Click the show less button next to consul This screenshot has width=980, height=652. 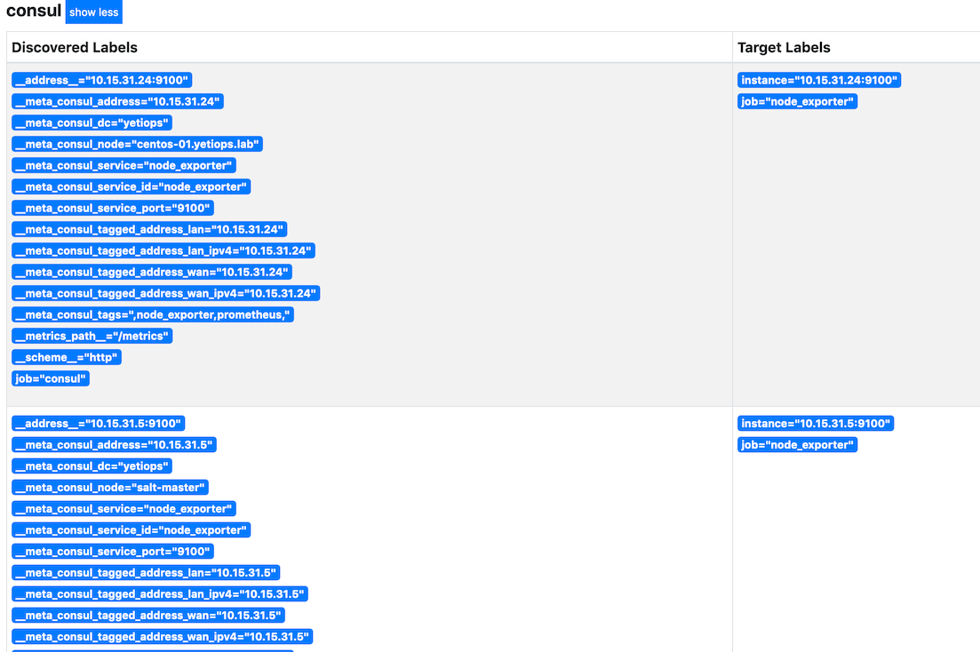(x=92, y=12)
